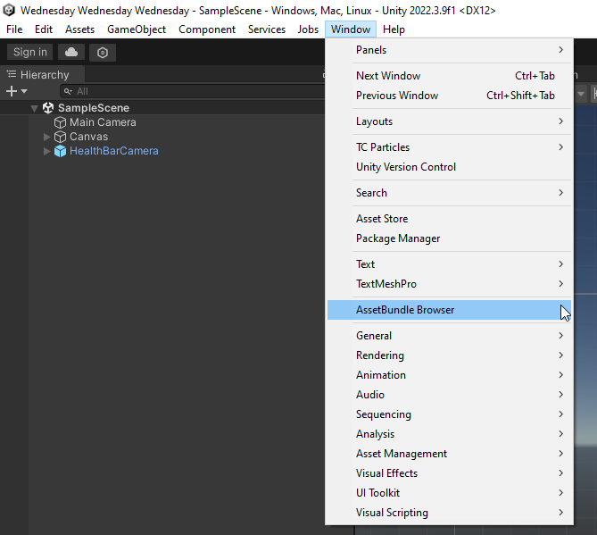Screen dimensions: 597x535
Task: Open the create dropdown arrow beside plus
Action: (24, 91)
